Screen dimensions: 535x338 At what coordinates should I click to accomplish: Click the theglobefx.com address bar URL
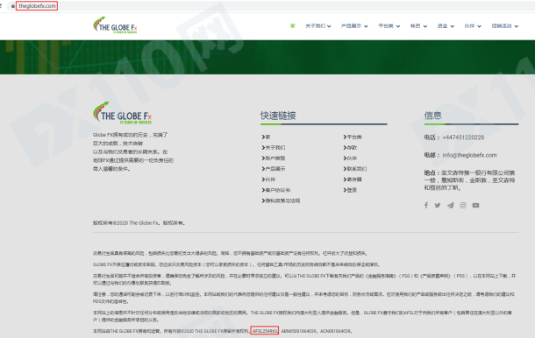37,6
